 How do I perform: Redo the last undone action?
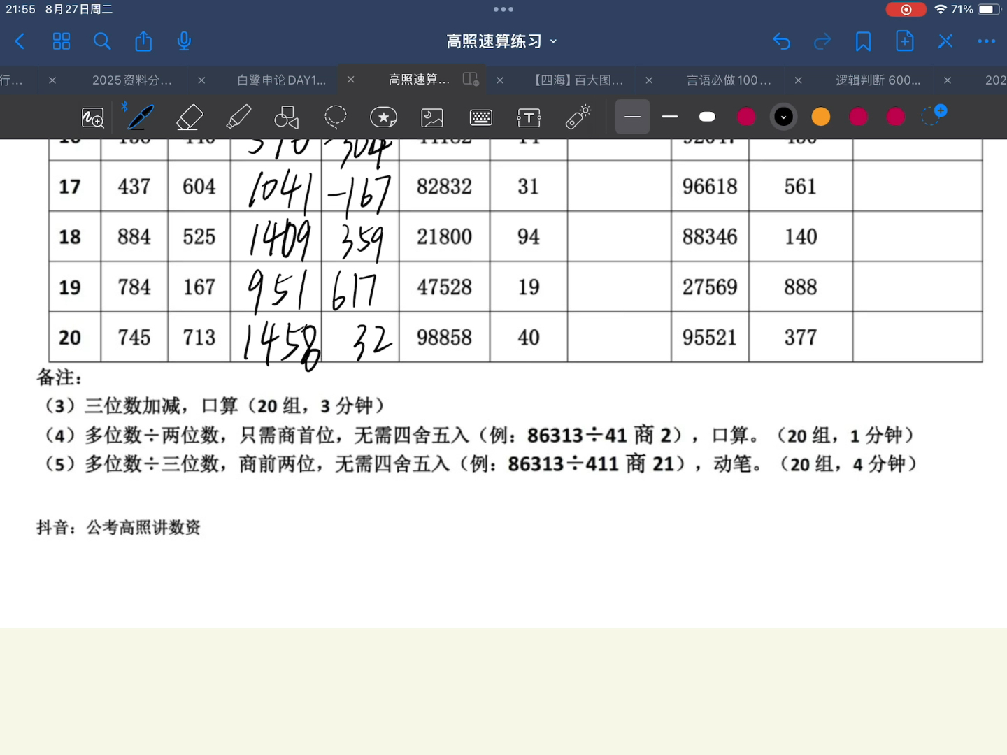(822, 41)
